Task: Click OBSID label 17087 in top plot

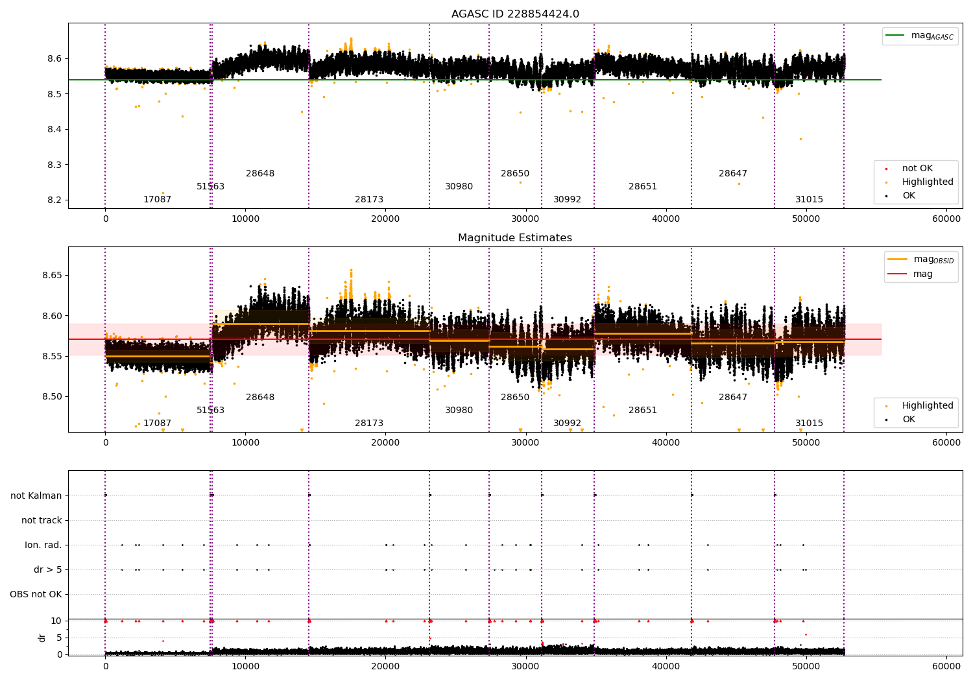Action: point(158,200)
